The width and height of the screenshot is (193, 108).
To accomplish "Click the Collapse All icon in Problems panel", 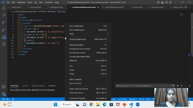I will coord(178,86).
